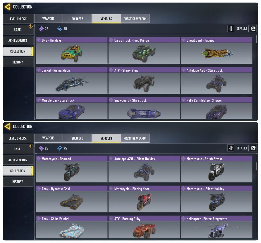Click blue diamond icon showing 75 in lower panel
This screenshot has height=243, width=261.
[60, 148]
